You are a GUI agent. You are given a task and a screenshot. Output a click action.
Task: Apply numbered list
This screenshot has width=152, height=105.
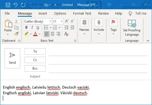click(55, 27)
